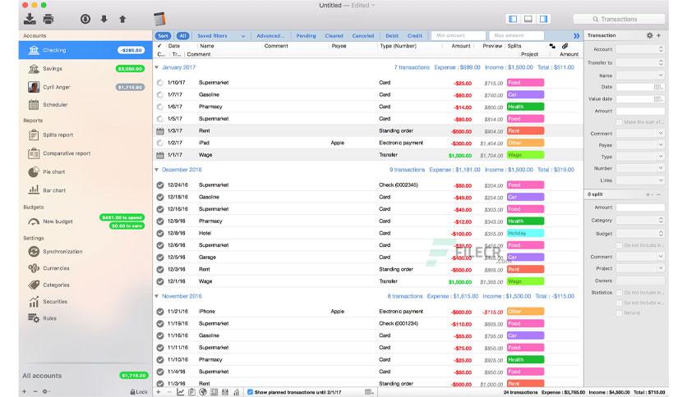The image size is (687, 397).
Task: Click the up arrow toolbar icon
Action: [122, 19]
